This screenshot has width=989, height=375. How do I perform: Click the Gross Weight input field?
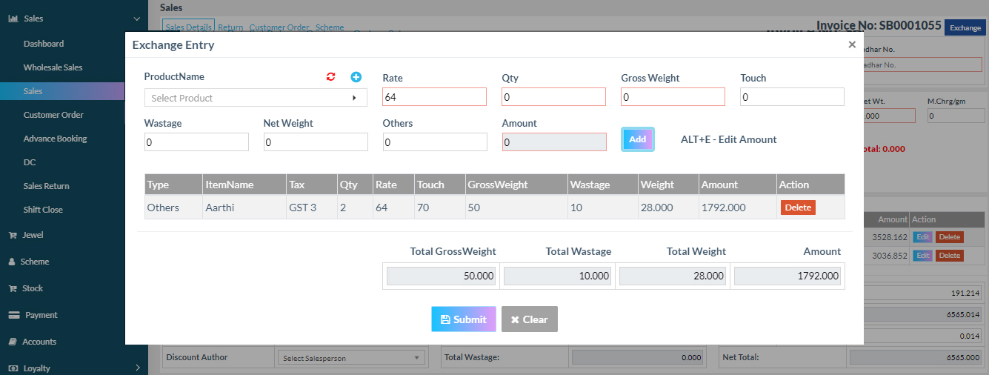click(673, 97)
